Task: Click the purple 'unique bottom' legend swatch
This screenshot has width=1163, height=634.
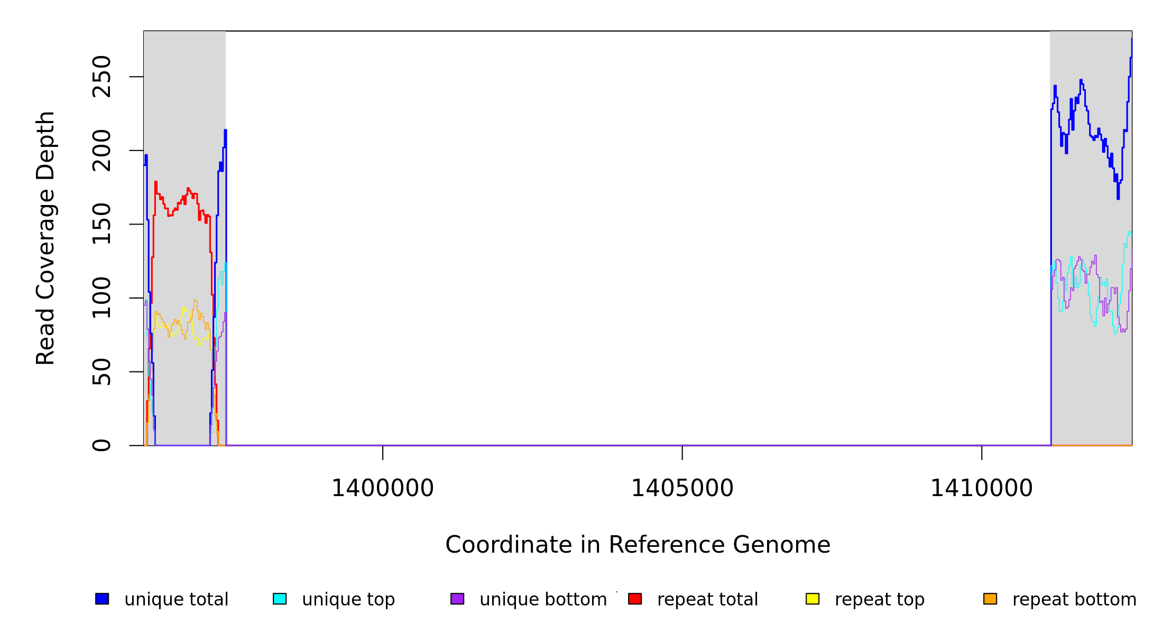Action: [x=457, y=599]
